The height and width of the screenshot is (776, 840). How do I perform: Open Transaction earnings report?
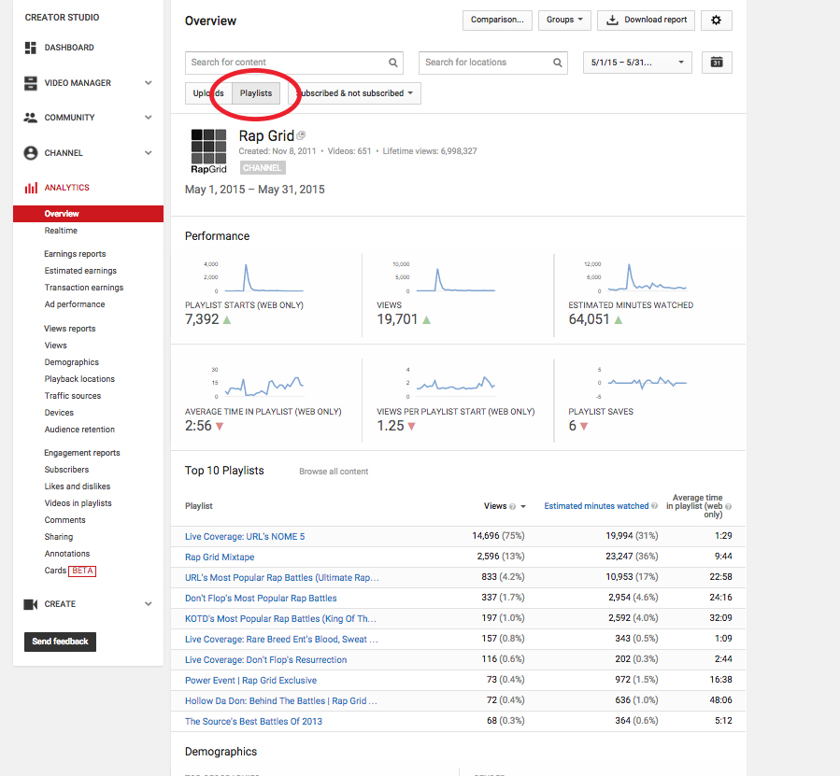click(83, 289)
